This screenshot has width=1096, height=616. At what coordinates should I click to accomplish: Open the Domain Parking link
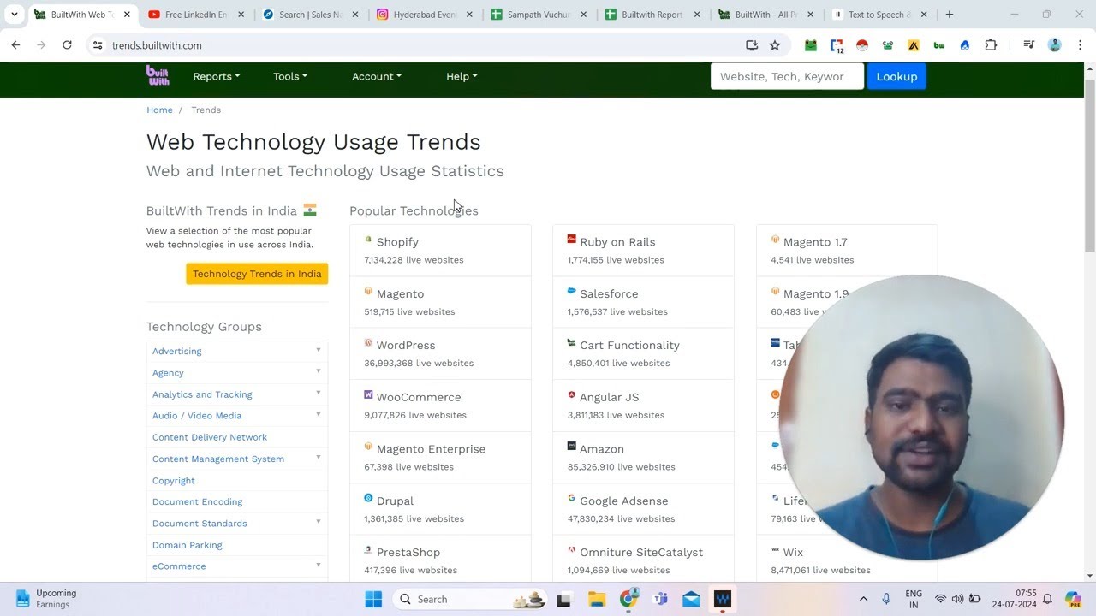tap(188, 545)
